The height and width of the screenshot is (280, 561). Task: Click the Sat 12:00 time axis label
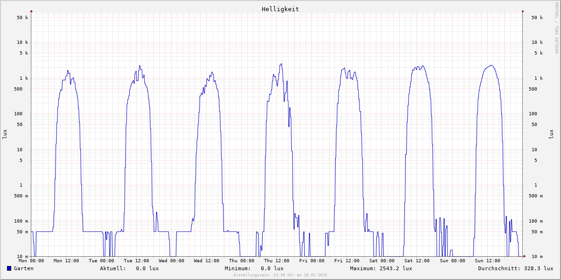pyautogui.click(x=417, y=261)
